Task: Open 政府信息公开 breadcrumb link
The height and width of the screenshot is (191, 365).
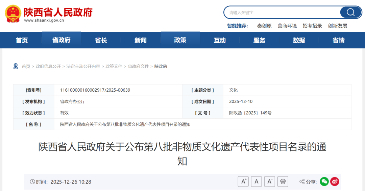Action: pyautogui.click(x=48, y=66)
